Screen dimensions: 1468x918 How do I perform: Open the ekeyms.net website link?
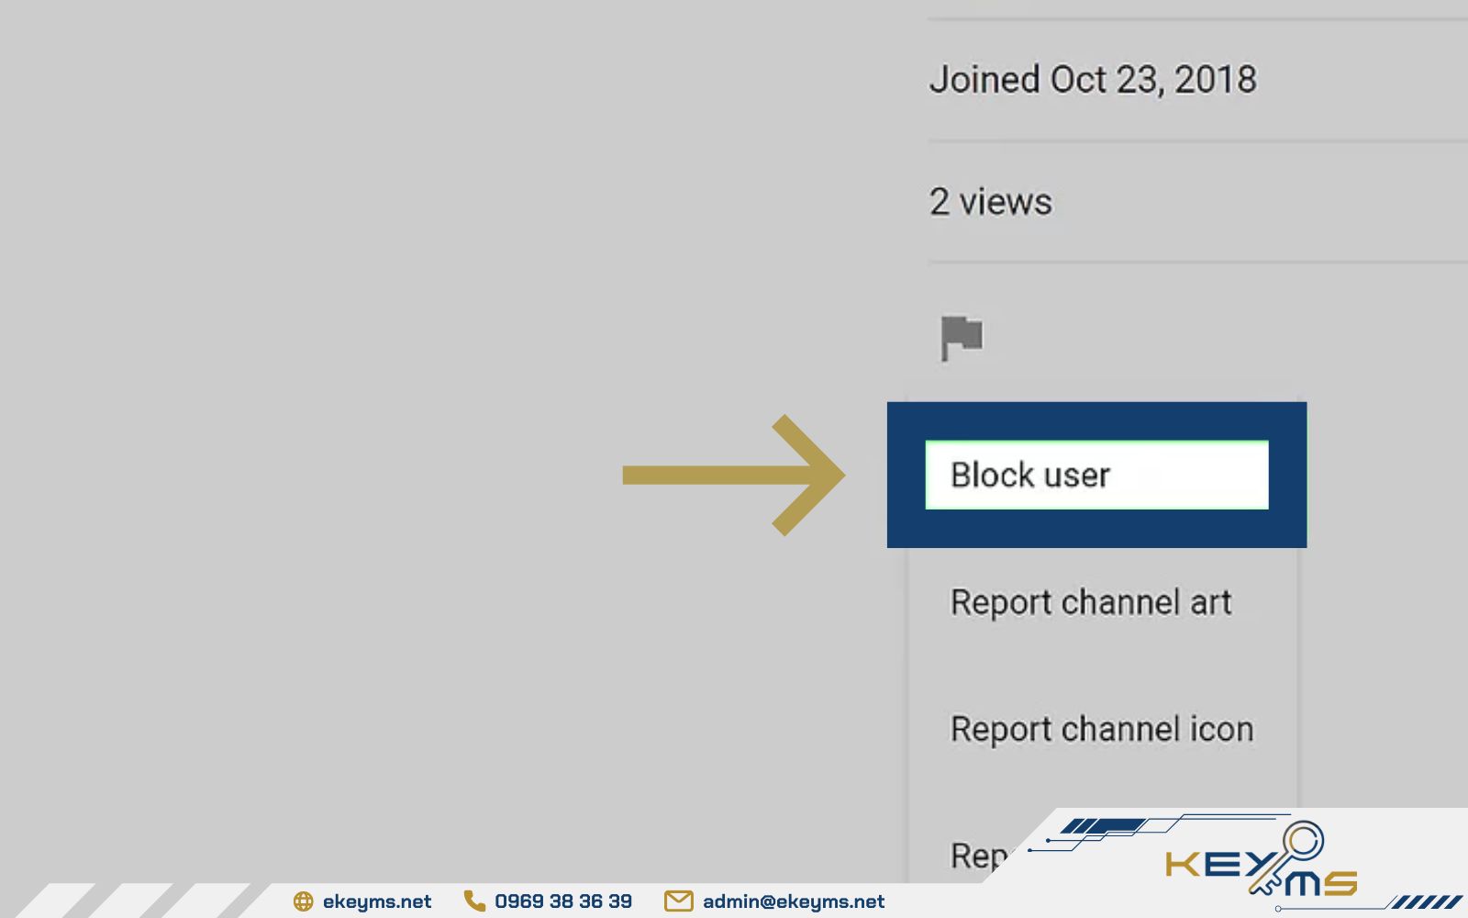[377, 901]
